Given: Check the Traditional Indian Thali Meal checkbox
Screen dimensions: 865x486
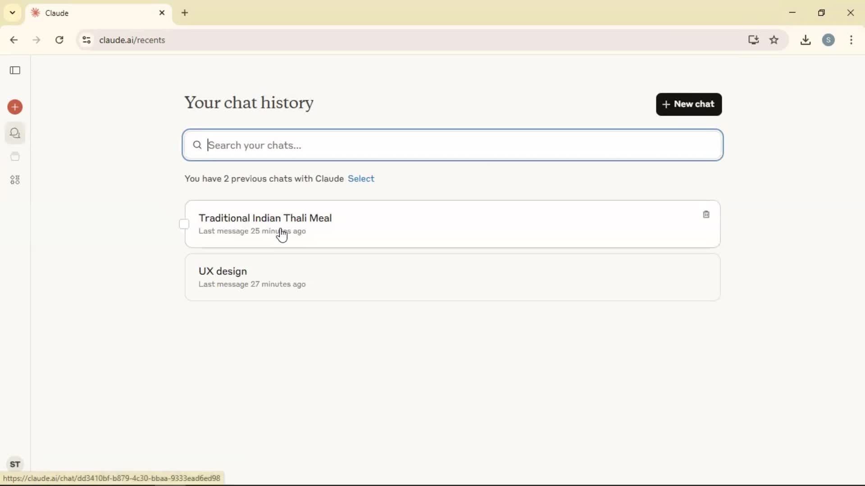Looking at the screenshot, I should [x=184, y=224].
